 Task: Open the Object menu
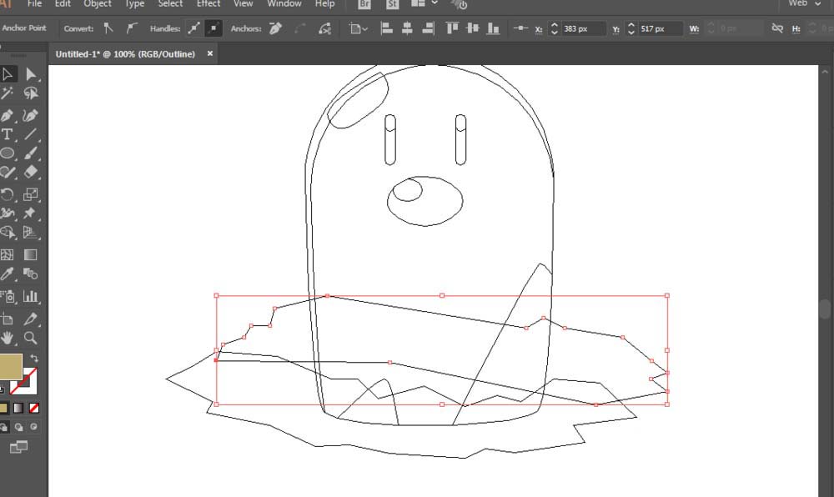pos(98,3)
